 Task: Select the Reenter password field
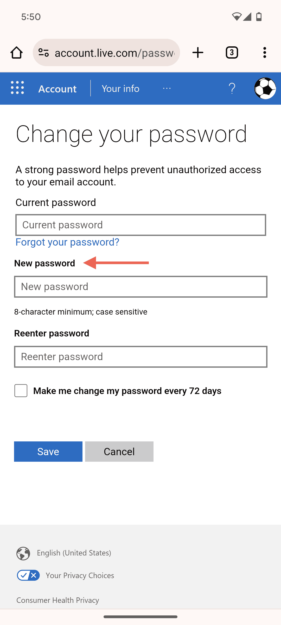pyautogui.click(x=140, y=357)
